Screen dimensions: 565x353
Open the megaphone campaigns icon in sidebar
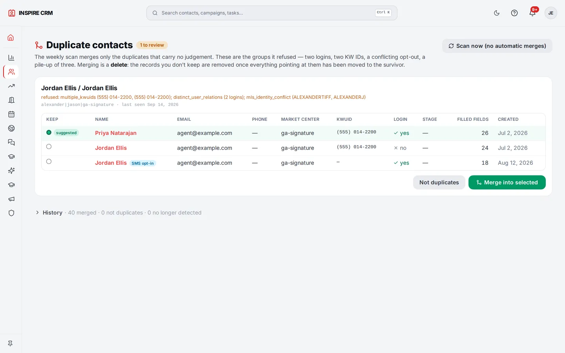[11, 199]
